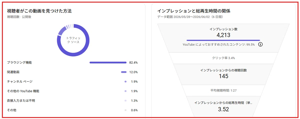Click the インプレッションからの視聴回数 145 section
The image size is (300, 119).
[x=223, y=74]
